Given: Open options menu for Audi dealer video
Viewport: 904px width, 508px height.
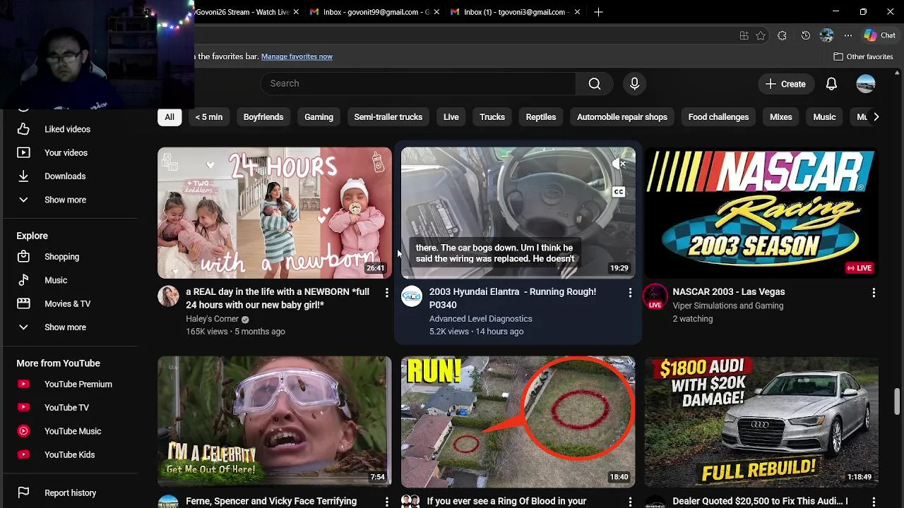Looking at the screenshot, I should (x=874, y=502).
